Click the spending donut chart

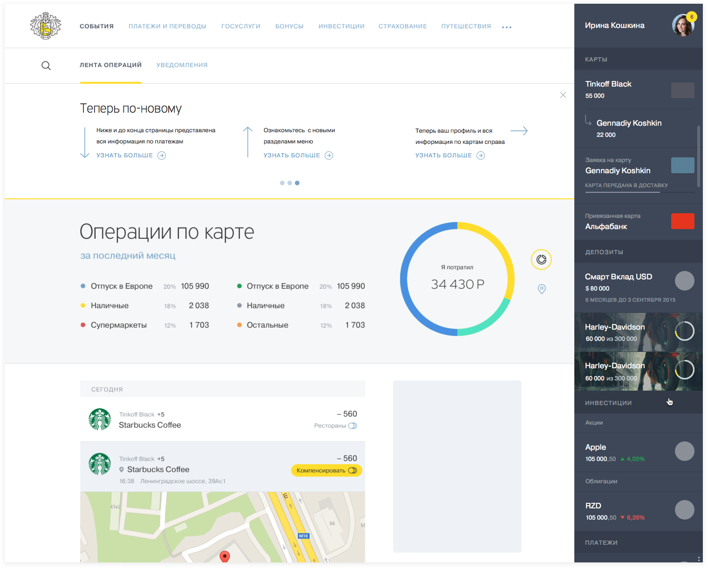click(x=457, y=279)
